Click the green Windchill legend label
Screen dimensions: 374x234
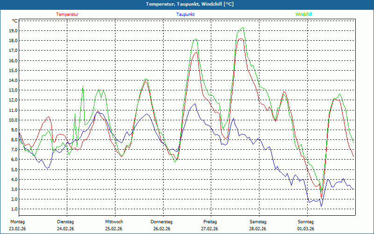coord(303,15)
